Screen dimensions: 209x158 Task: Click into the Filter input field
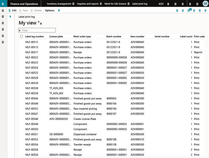pos(38,30)
